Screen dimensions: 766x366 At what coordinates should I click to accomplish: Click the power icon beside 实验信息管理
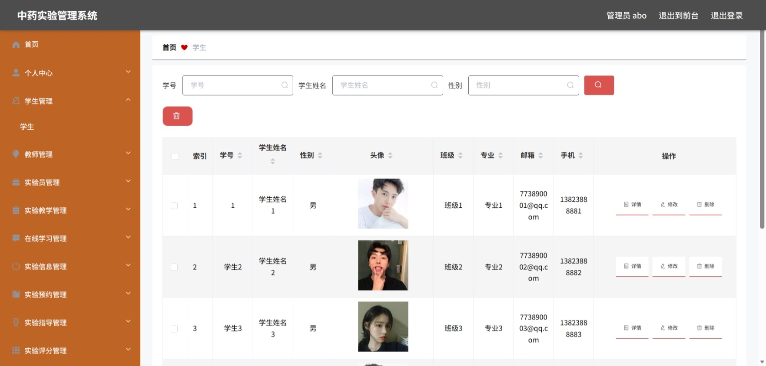pyautogui.click(x=16, y=266)
